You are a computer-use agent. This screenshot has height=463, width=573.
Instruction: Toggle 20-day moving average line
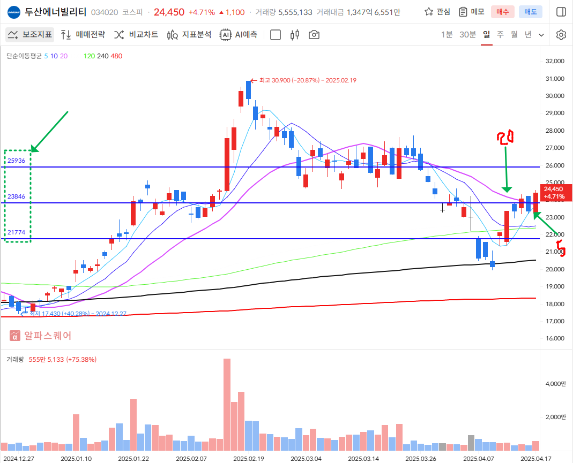tap(64, 56)
